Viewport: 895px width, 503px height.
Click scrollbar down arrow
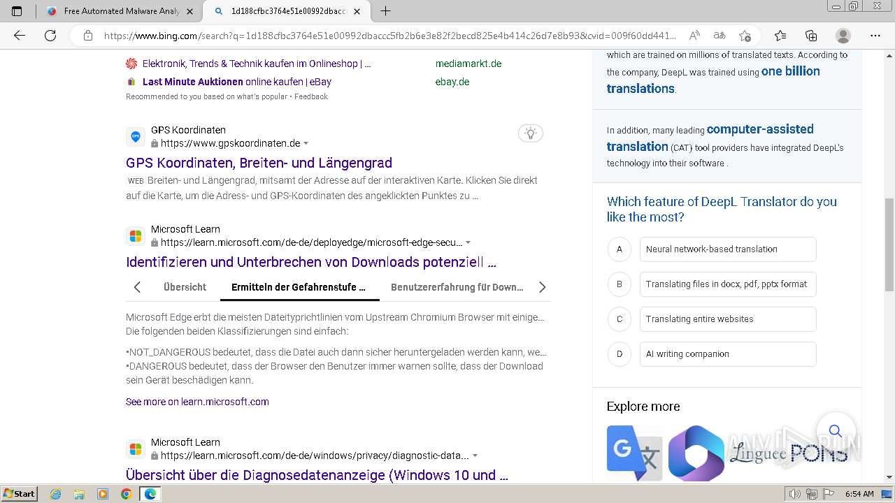click(889, 477)
